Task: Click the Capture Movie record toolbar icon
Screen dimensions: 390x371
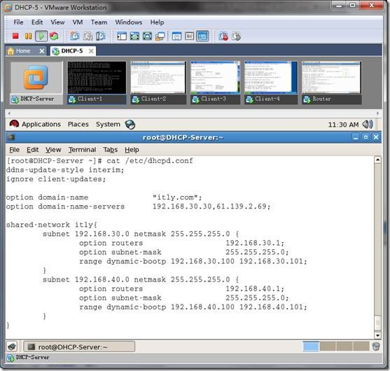Action: click(223, 36)
